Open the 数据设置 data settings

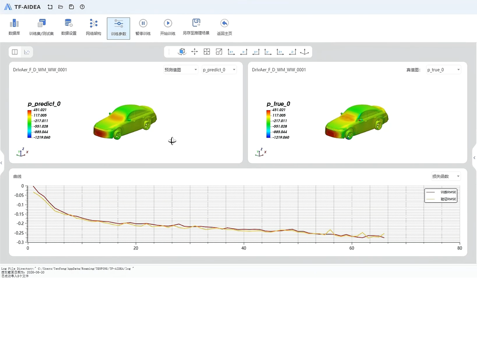pos(68,27)
